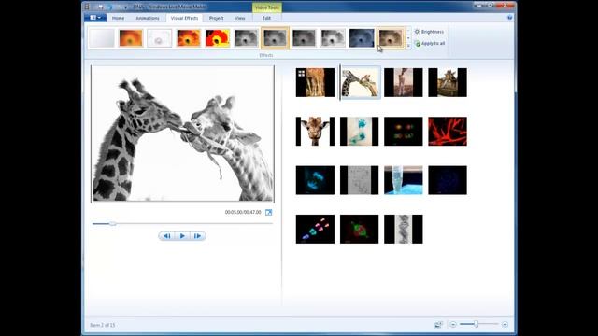Click the Save icon in quick access toolbar
This screenshot has width=598, height=336.
coord(101,7)
